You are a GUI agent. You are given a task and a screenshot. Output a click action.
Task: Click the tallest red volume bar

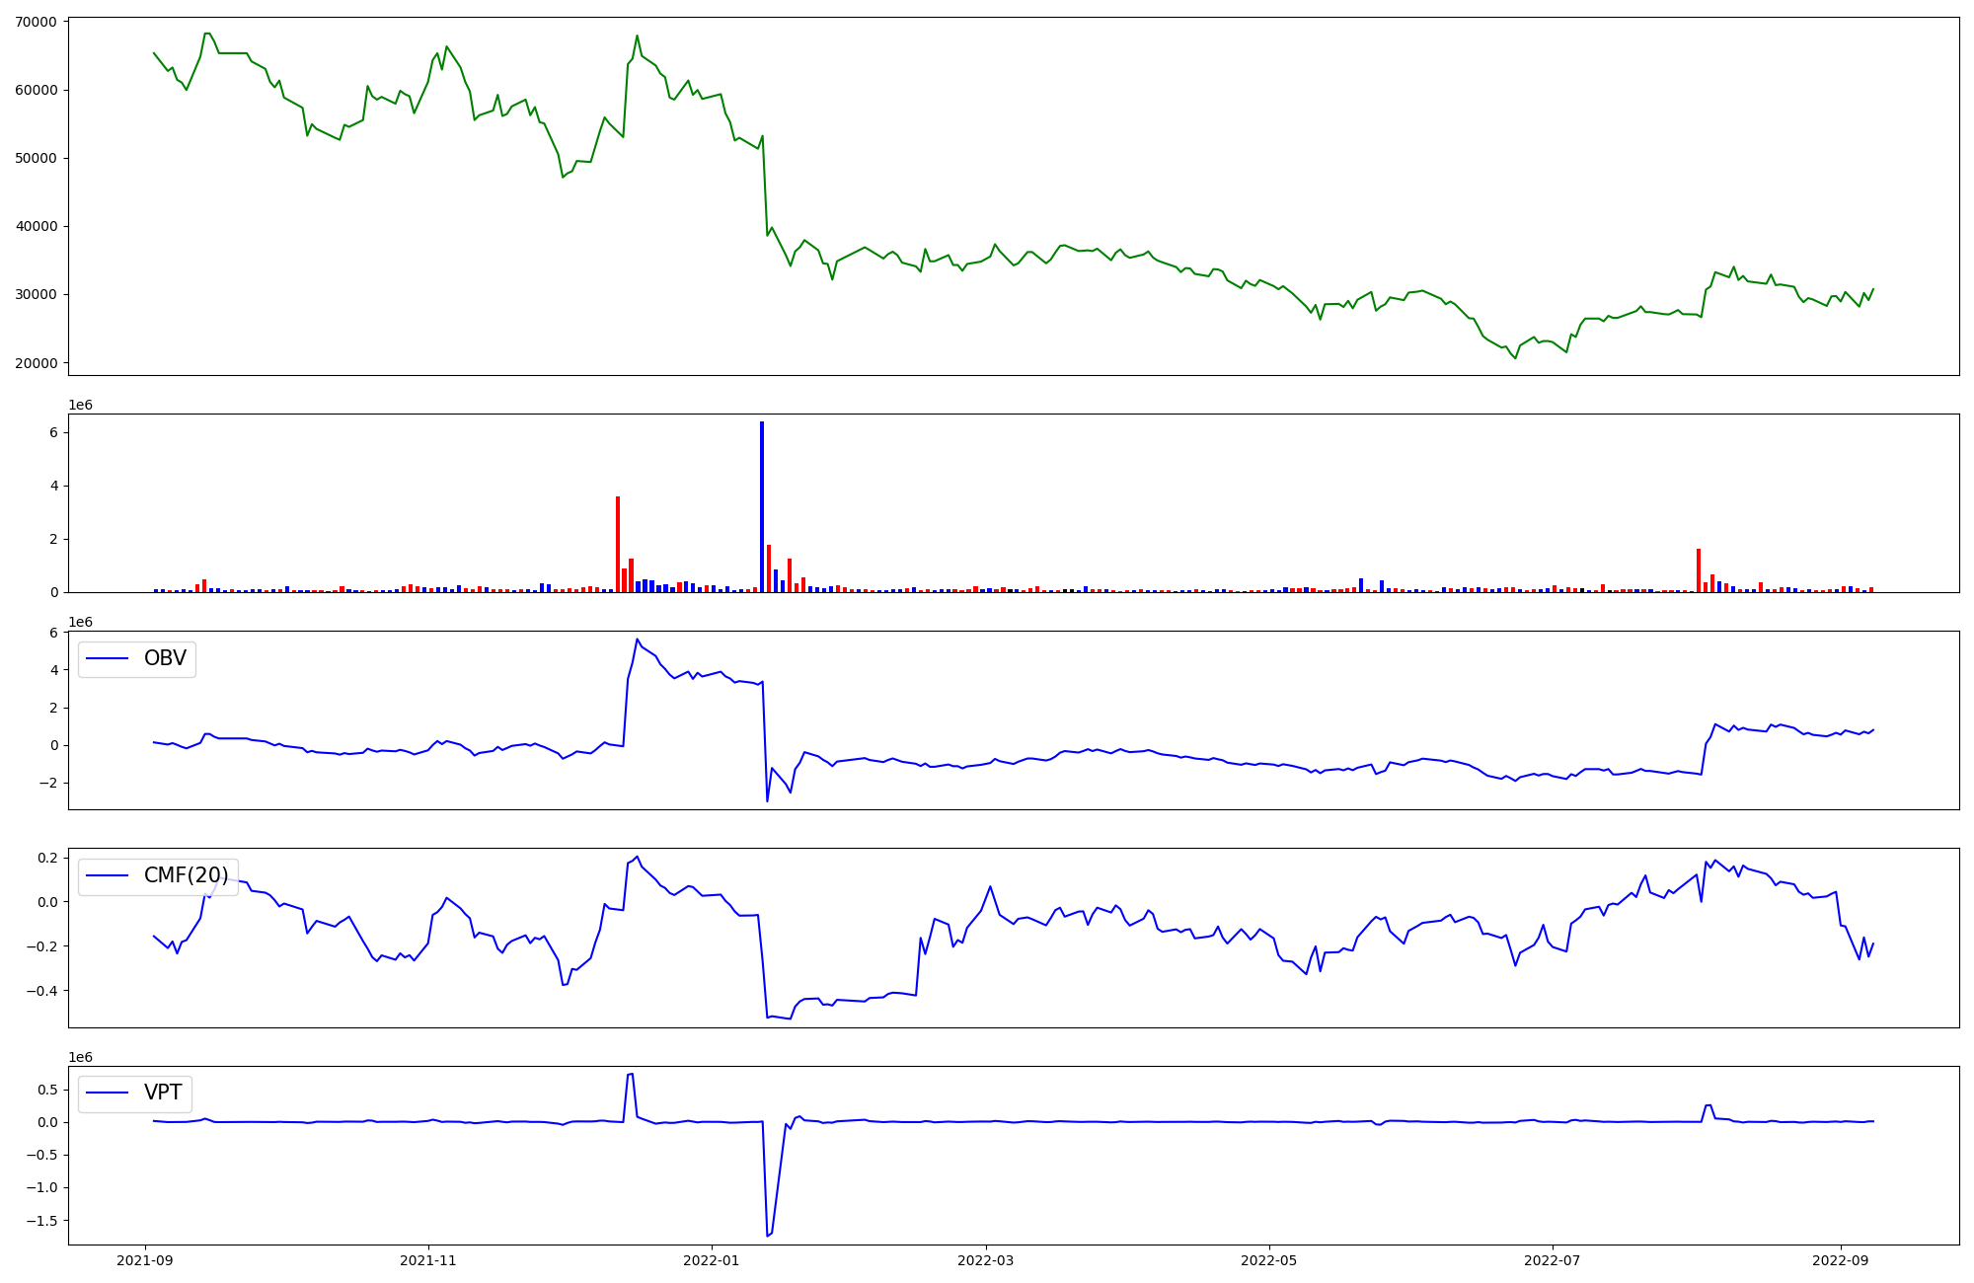pyautogui.click(x=618, y=544)
